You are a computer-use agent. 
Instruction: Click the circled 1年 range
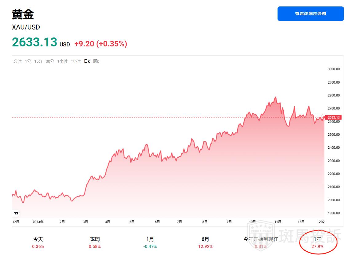click(x=318, y=242)
